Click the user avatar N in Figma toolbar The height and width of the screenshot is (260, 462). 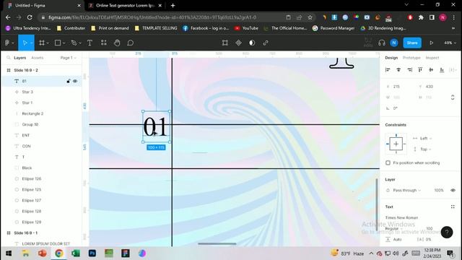pos(394,43)
